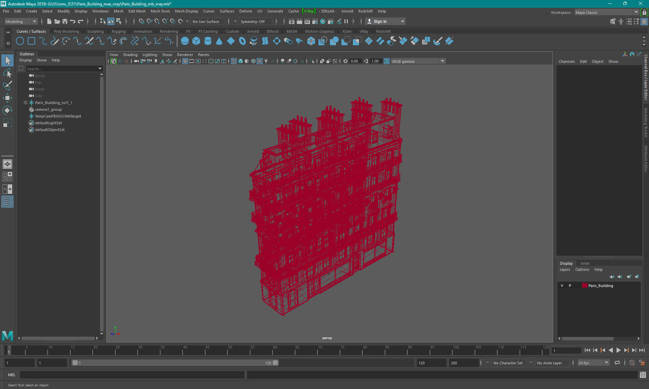Select the Sculpting tool icon
Image resolution: width=649 pixels, height=389 pixels.
coord(95,31)
